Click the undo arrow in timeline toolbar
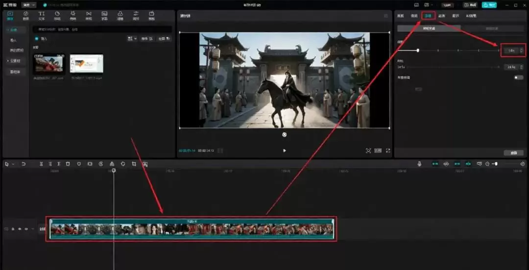 24,164
